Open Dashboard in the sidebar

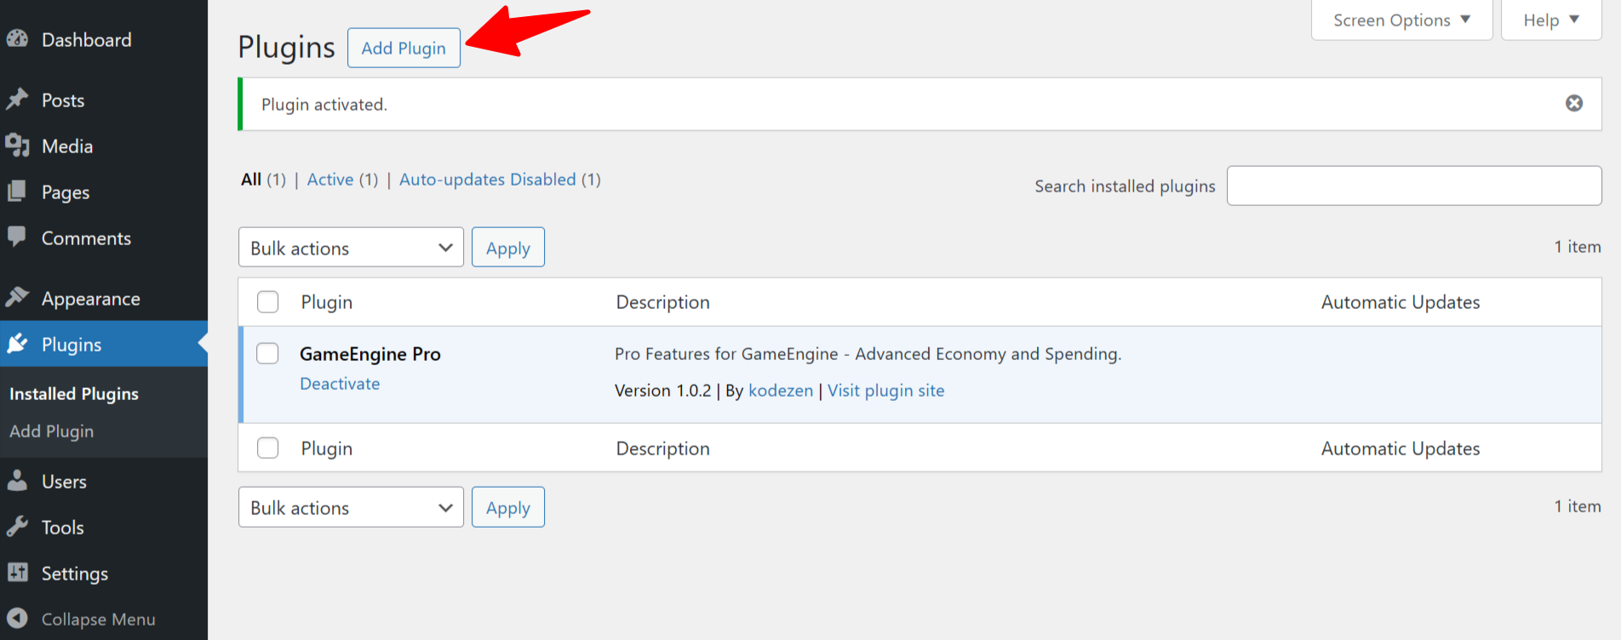(x=86, y=39)
